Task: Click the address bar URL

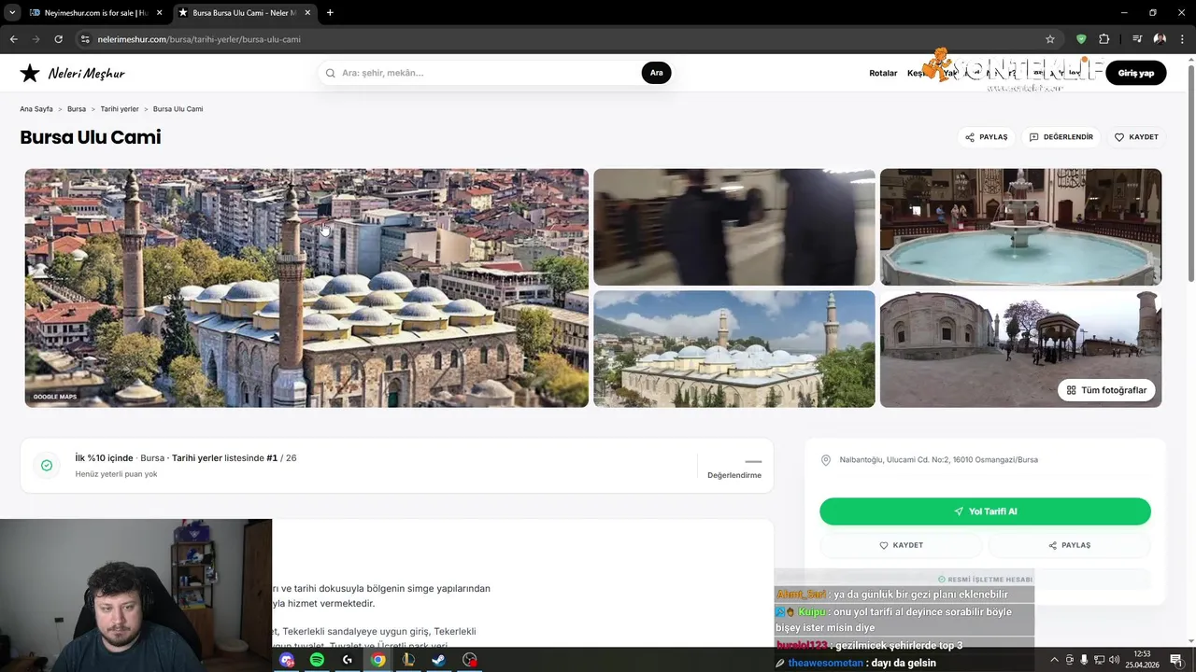Action: [199, 39]
